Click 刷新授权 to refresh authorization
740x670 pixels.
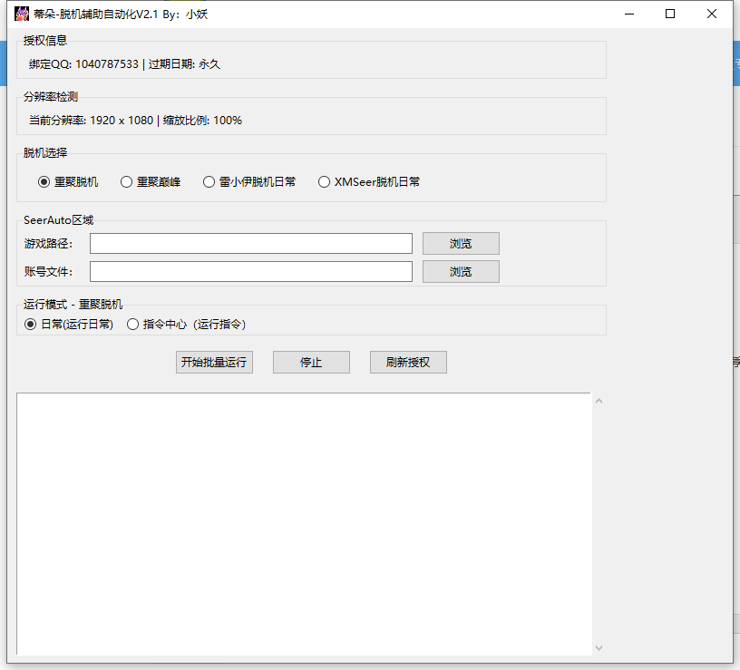click(x=408, y=362)
